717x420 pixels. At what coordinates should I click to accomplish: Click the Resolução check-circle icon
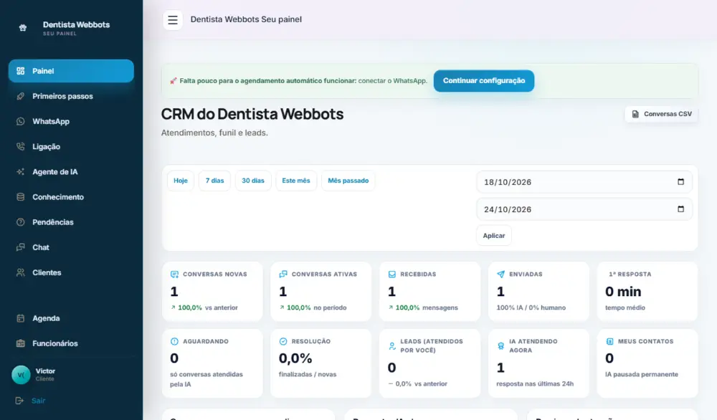pos(283,341)
